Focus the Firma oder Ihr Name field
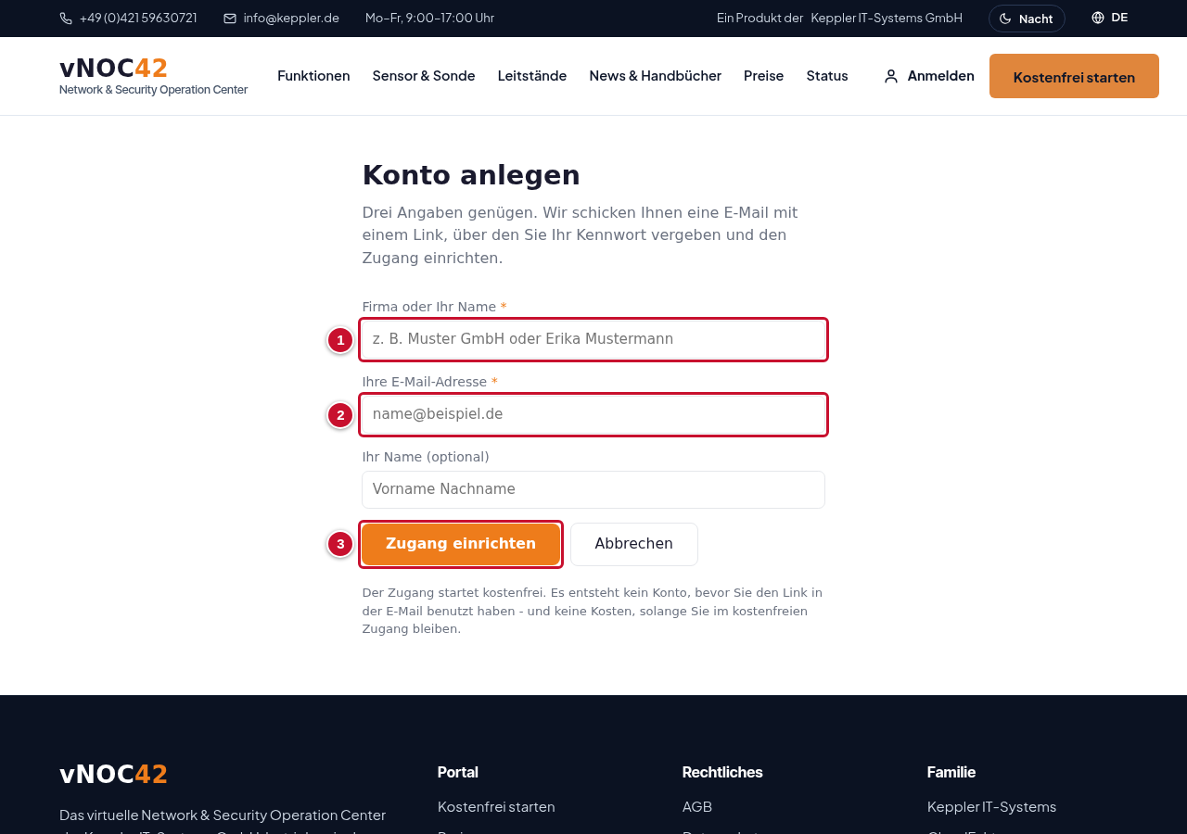Viewport: 1187px width, 834px height. point(593,339)
